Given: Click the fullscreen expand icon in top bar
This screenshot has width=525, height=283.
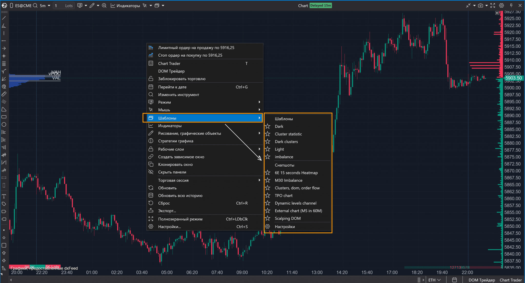Looking at the screenshot, I should point(493,5).
